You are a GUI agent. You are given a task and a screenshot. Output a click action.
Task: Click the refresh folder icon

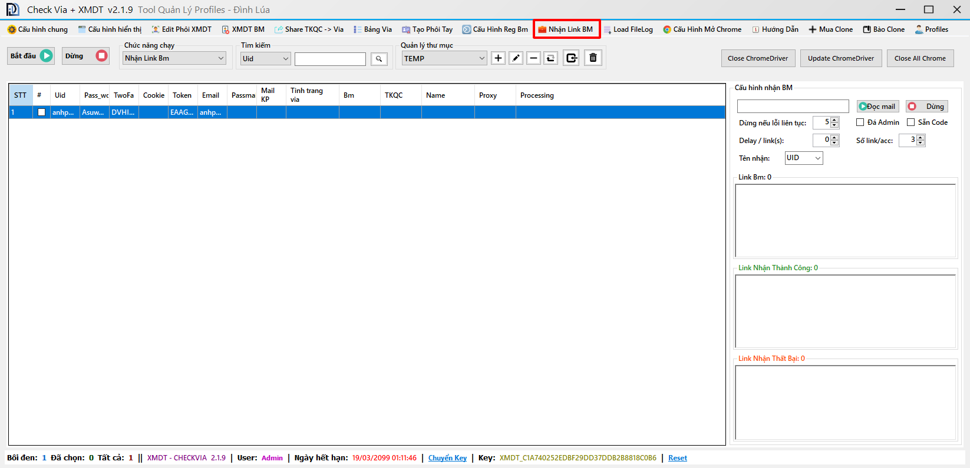pos(551,58)
